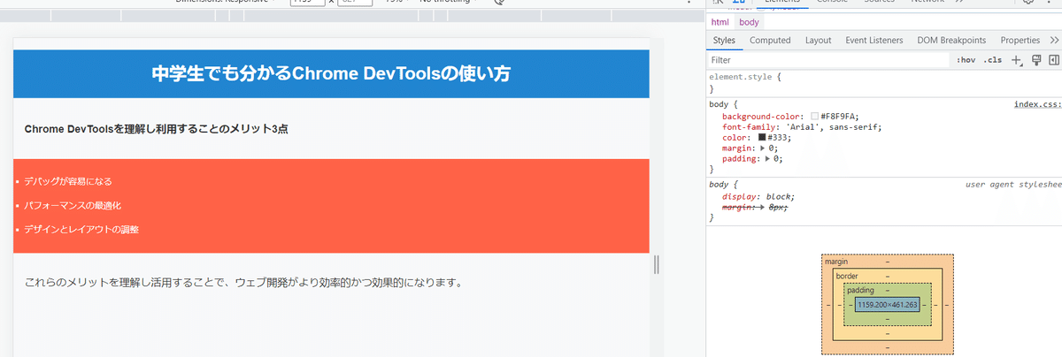Open the #333 text color swatch
This screenshot has width=1062, height=357.
click(763, 138)
